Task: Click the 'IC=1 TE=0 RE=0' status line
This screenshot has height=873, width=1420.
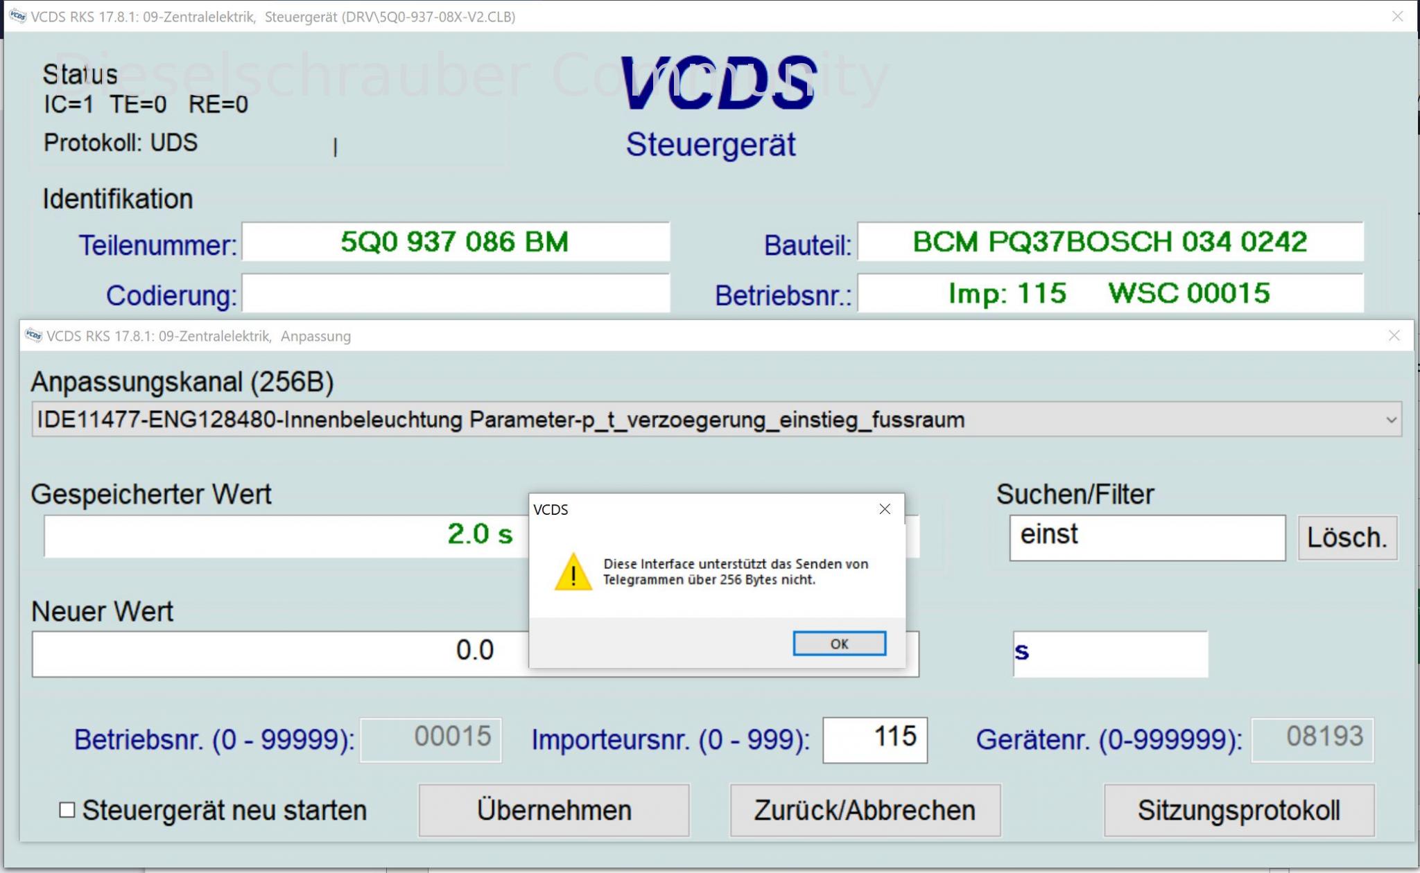Action: click(146, 105)
